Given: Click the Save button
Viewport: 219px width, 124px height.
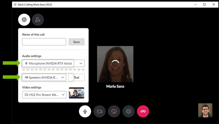Looking at the screenshot, I should 76,42.
